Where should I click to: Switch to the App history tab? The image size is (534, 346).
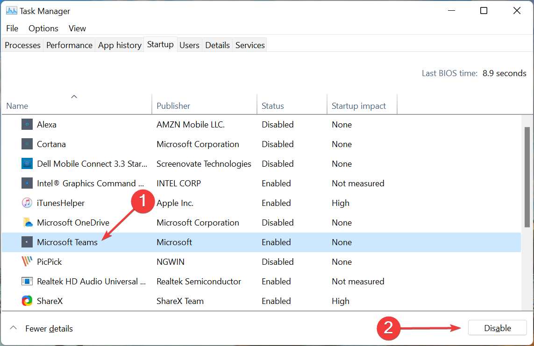[x=120, y=45]
